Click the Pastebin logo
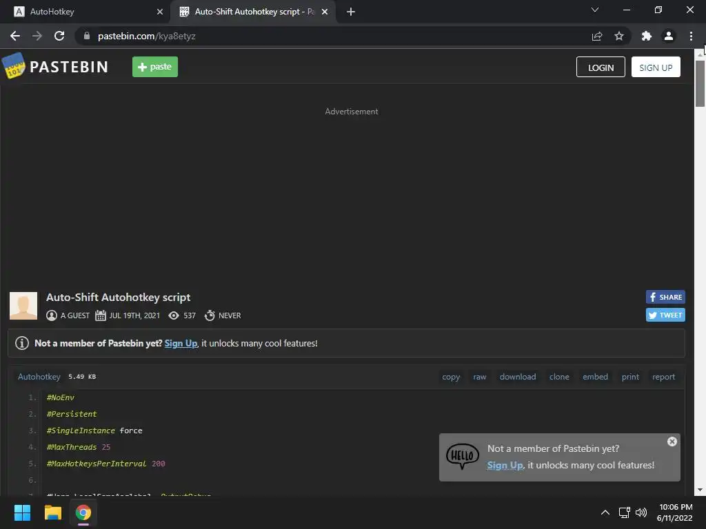 point(55,67)
